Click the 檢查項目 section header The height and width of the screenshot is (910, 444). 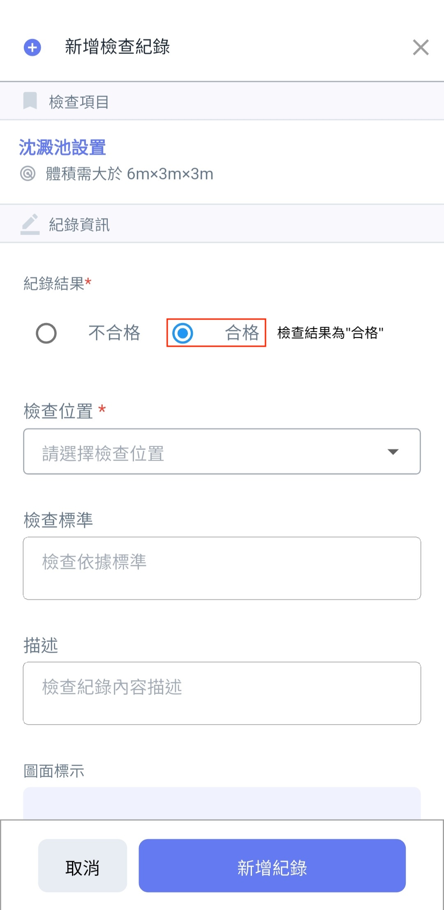point(79,102)
